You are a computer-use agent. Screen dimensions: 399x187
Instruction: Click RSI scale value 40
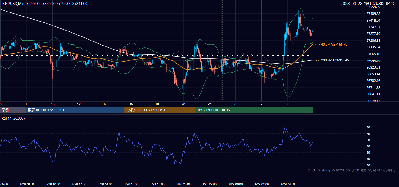click(x=368, y=152)
